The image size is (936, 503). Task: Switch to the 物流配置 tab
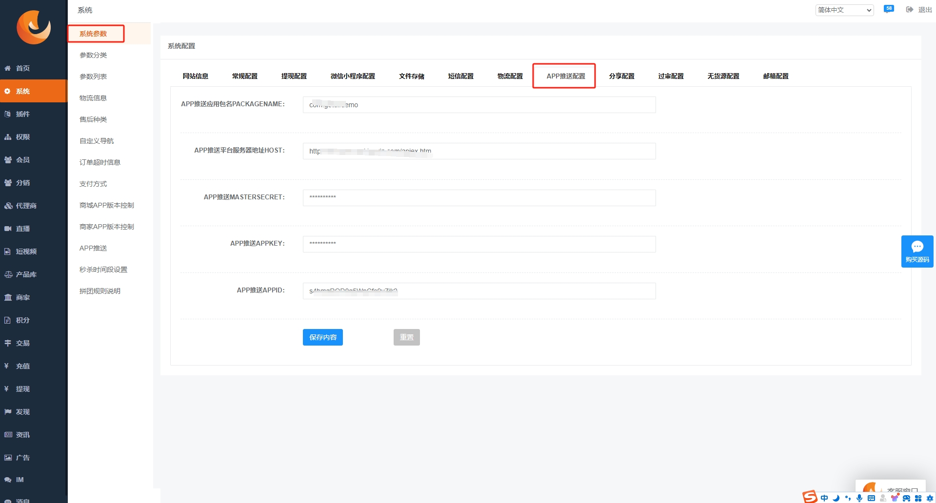coord(510,76)
